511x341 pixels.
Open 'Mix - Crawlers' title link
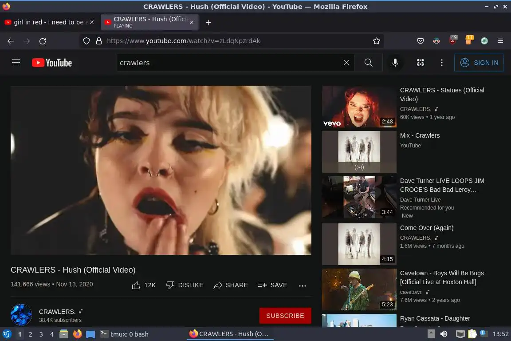(x=420, y=135)
